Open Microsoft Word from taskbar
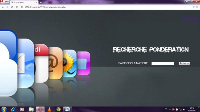Screen dimensions: 200x112 67,109
